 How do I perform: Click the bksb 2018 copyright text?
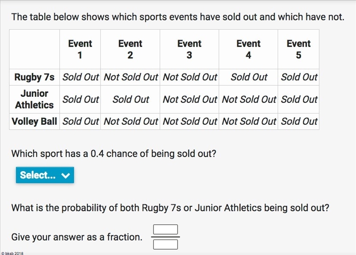(x=12, y=253)
